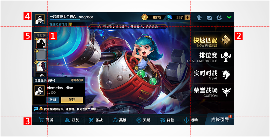Screen dimensions: 270x137
Task: Open the customer service headset icon
Action: pos(199,18)
